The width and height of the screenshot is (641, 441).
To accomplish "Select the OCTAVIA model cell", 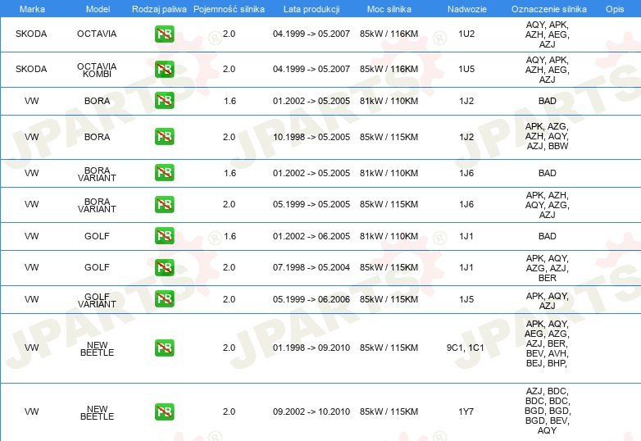I will pos(97,34).
